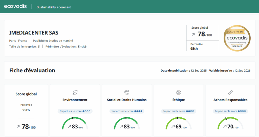Image resolution: width=259 pixels, height=137 pixels.
Task: Select the IMEDIACENTER SAS company name
Action: (34, 33)
